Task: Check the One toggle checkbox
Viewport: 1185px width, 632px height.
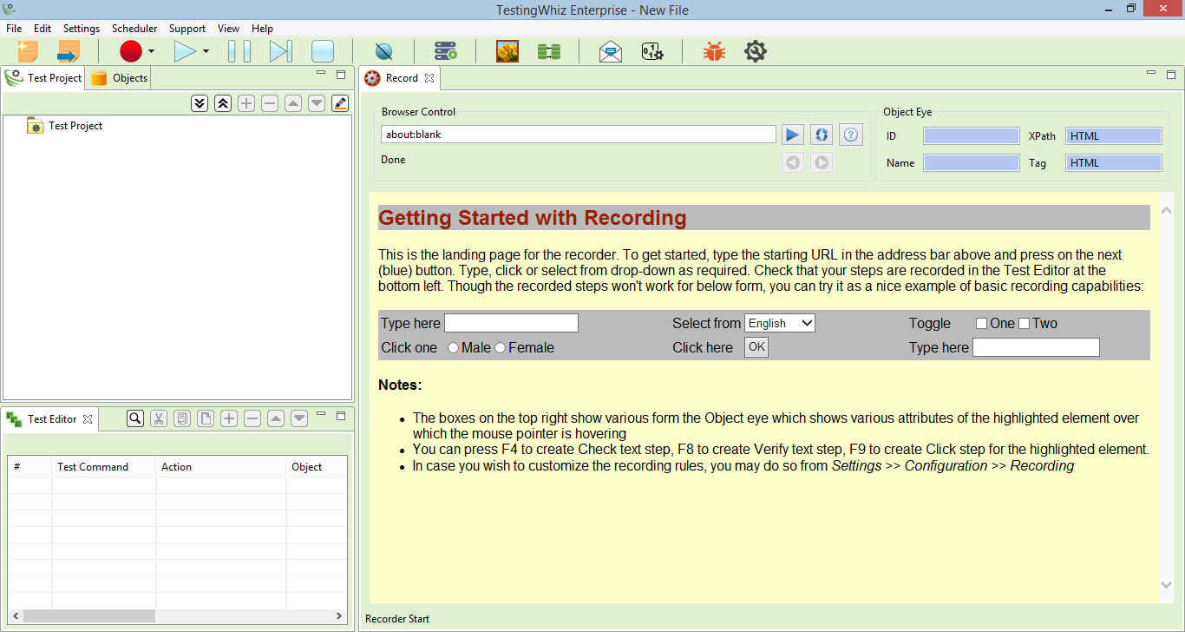Action: coord(982,324)
